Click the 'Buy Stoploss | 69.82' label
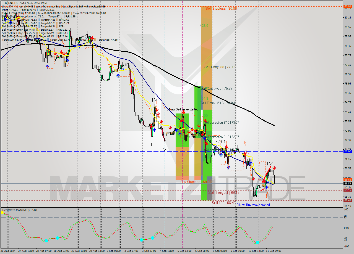 (x=196, y=182)
